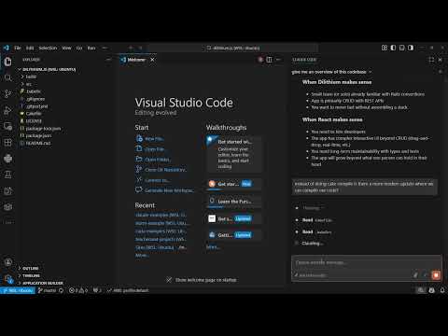Screen dimensions: 448x336
Task: Toggle the panel layout button
Action: 402,48
